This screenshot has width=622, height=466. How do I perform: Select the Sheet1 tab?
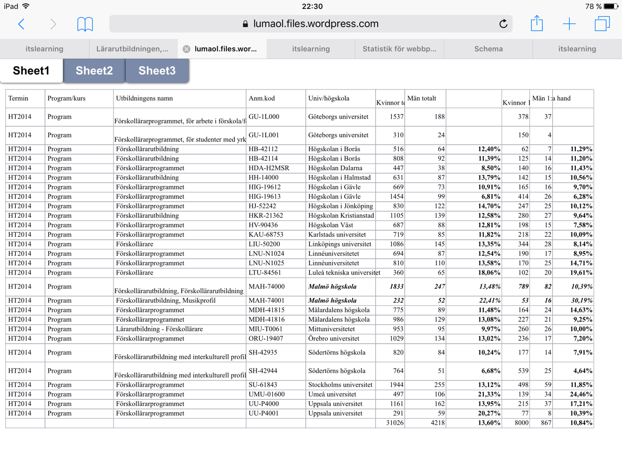[x=31, y=71]
